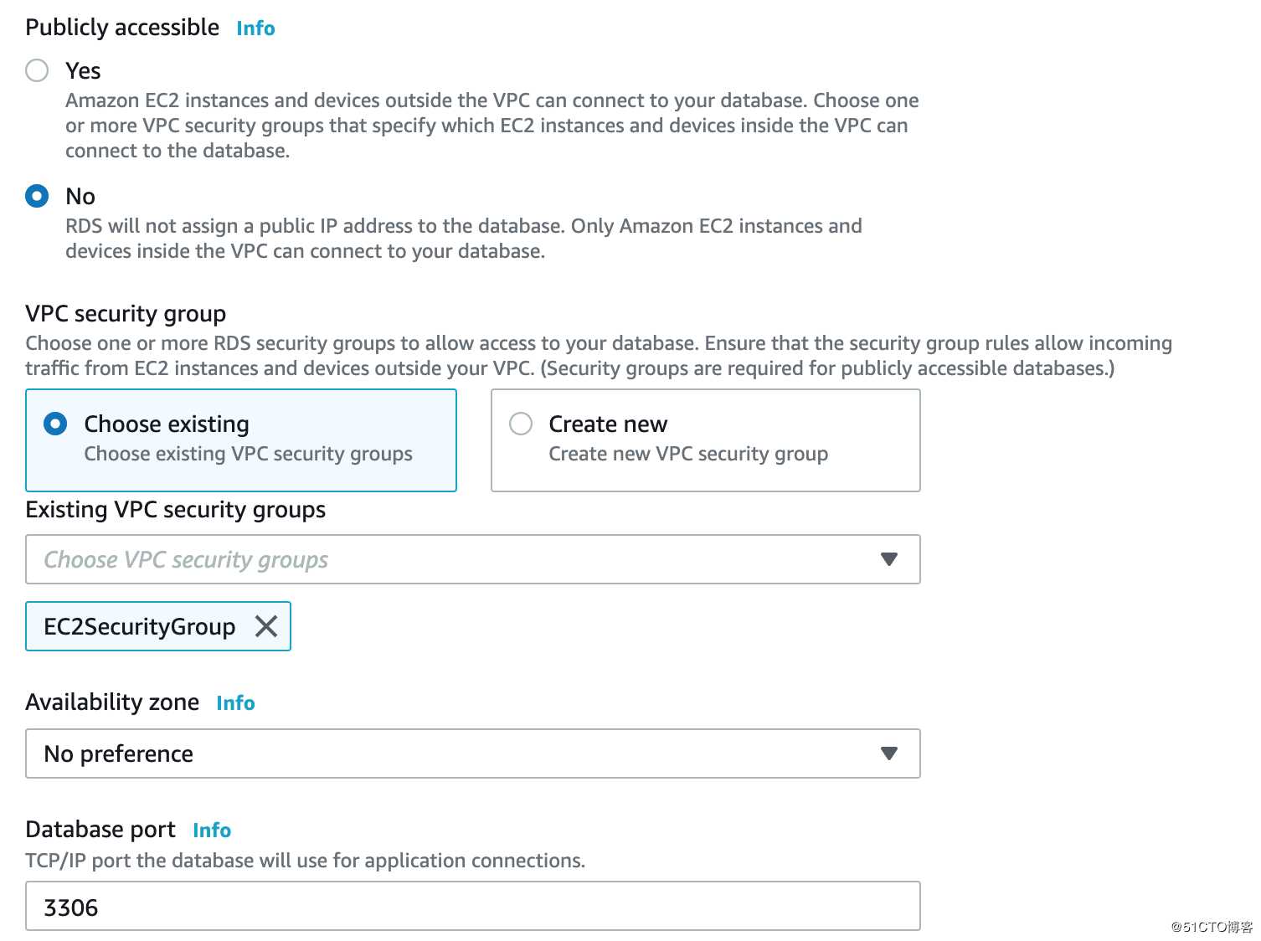Click the Availability zone dropdown arrow icon
This screenshot has height=941, width=1261.
[889, 753]
